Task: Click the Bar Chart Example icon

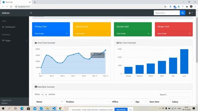Action: (118, 43)
